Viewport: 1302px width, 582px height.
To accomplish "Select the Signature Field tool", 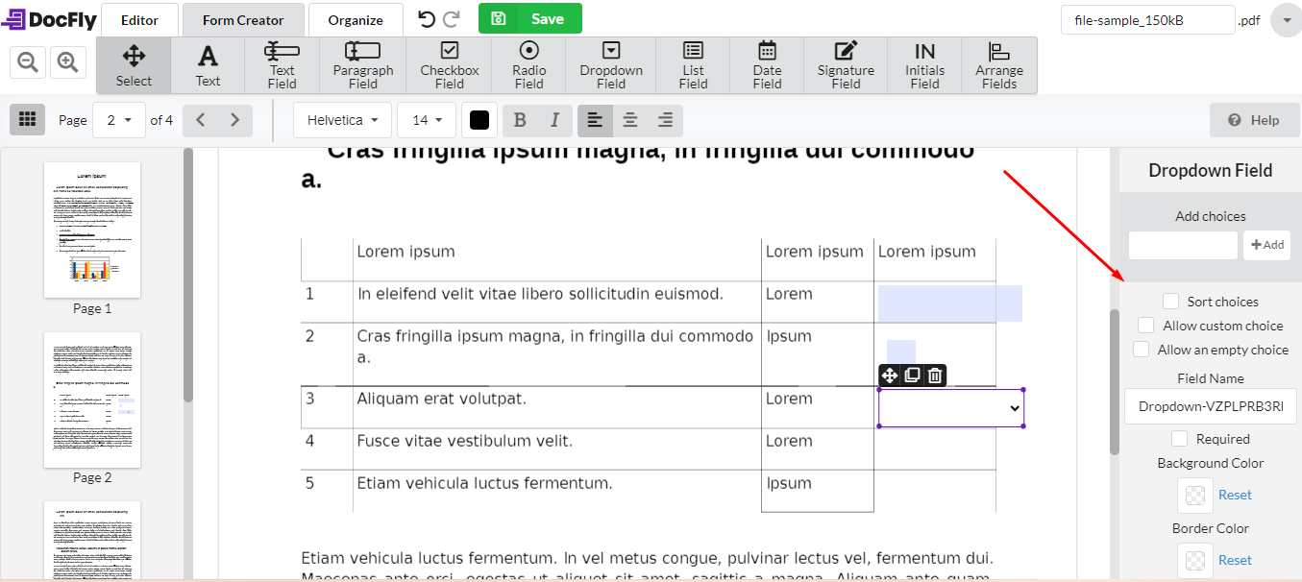I will pyautogui.click(x=845, y=64).
